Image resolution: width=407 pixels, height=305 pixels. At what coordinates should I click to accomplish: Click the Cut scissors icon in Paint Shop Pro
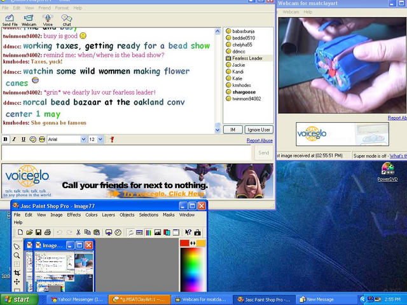pyautogui.click(x=78, y=233)
